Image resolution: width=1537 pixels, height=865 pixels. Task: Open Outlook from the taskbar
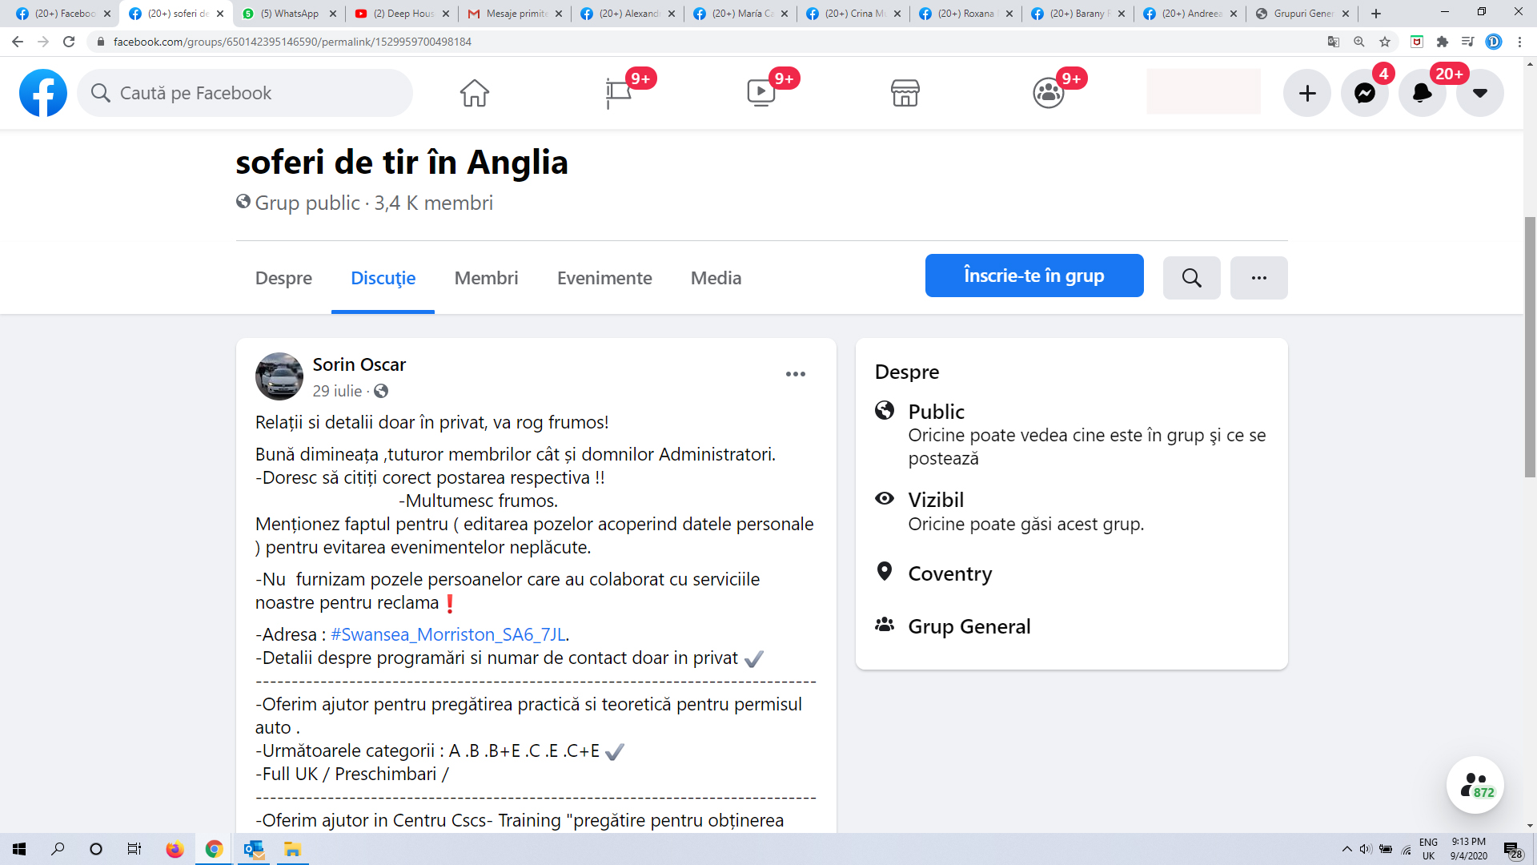pos(254,849)
